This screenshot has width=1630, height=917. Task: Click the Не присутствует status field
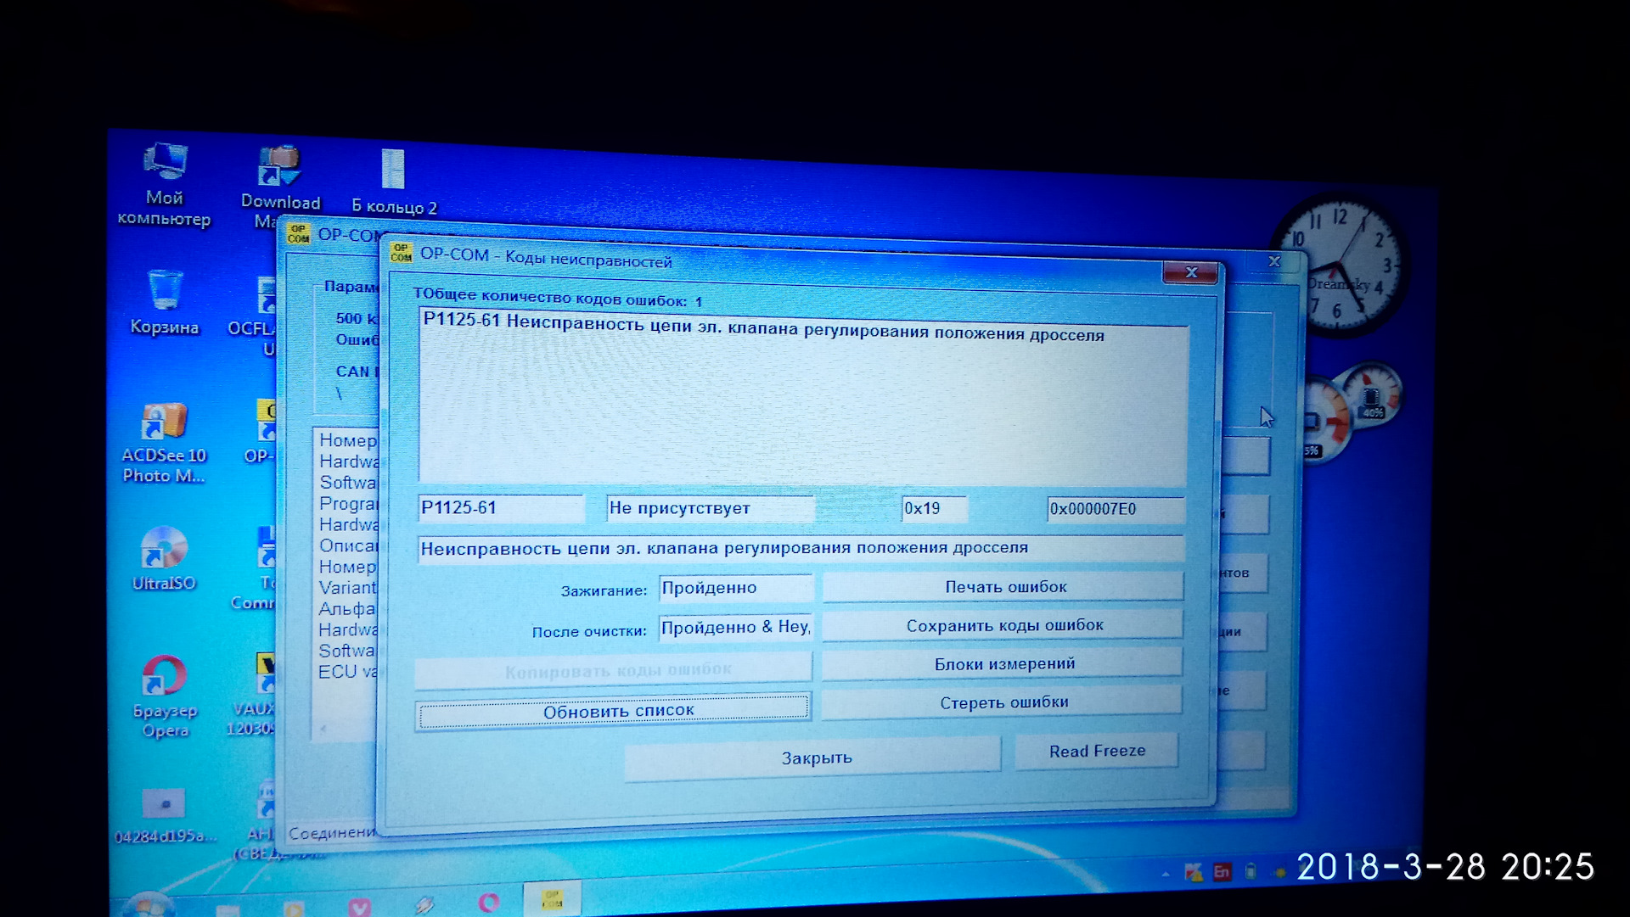[x=711, y=508]
